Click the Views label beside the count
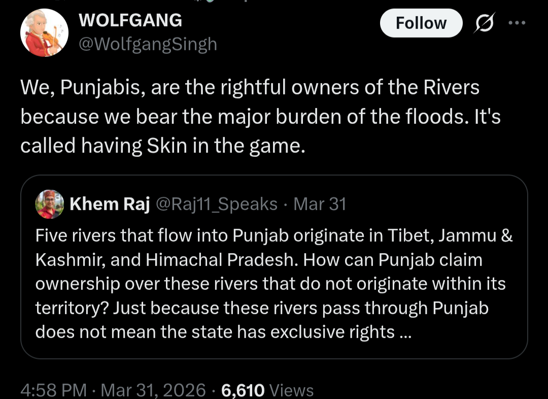548x399 pixels. pos(291,390)
